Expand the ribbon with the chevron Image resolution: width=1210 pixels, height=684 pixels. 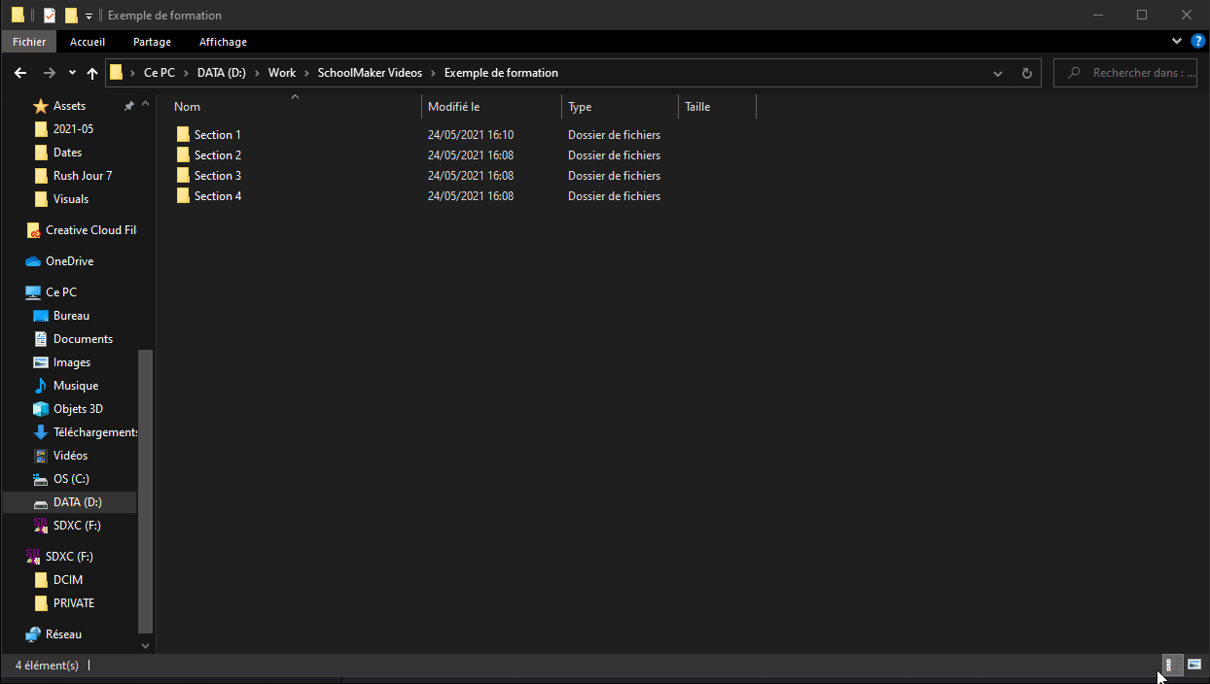click(x=1177, y=42)
